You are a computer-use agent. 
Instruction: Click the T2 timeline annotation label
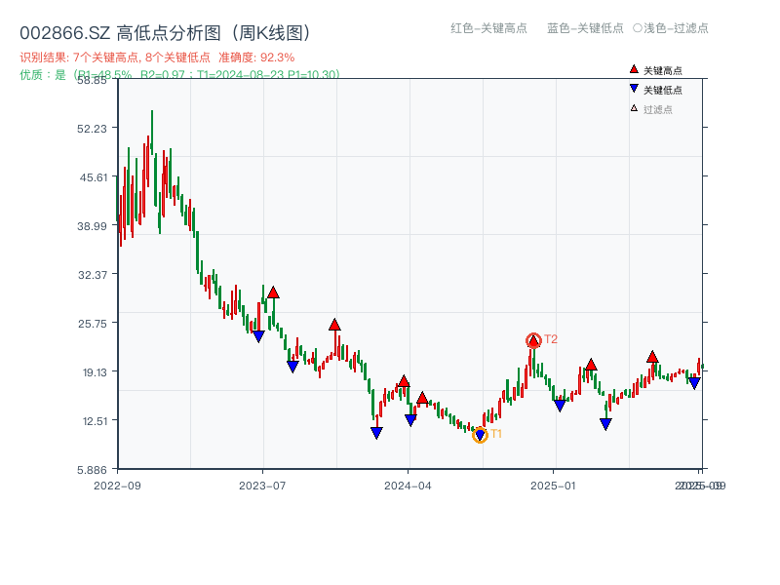pos(550,340)
